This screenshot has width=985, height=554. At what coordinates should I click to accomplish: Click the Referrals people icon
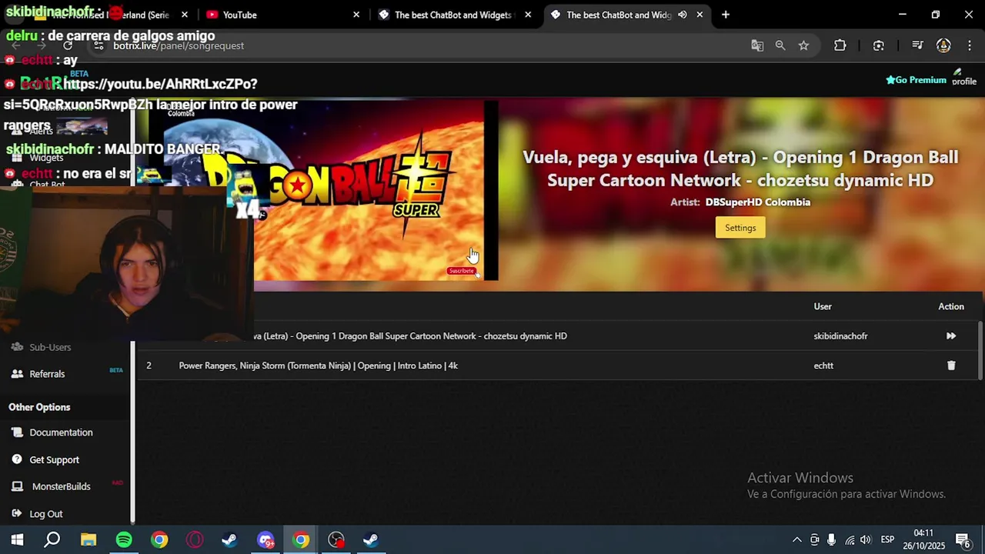pos(17,374)
